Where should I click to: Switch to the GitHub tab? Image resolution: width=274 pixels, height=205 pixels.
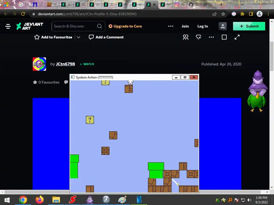point(193,5)
